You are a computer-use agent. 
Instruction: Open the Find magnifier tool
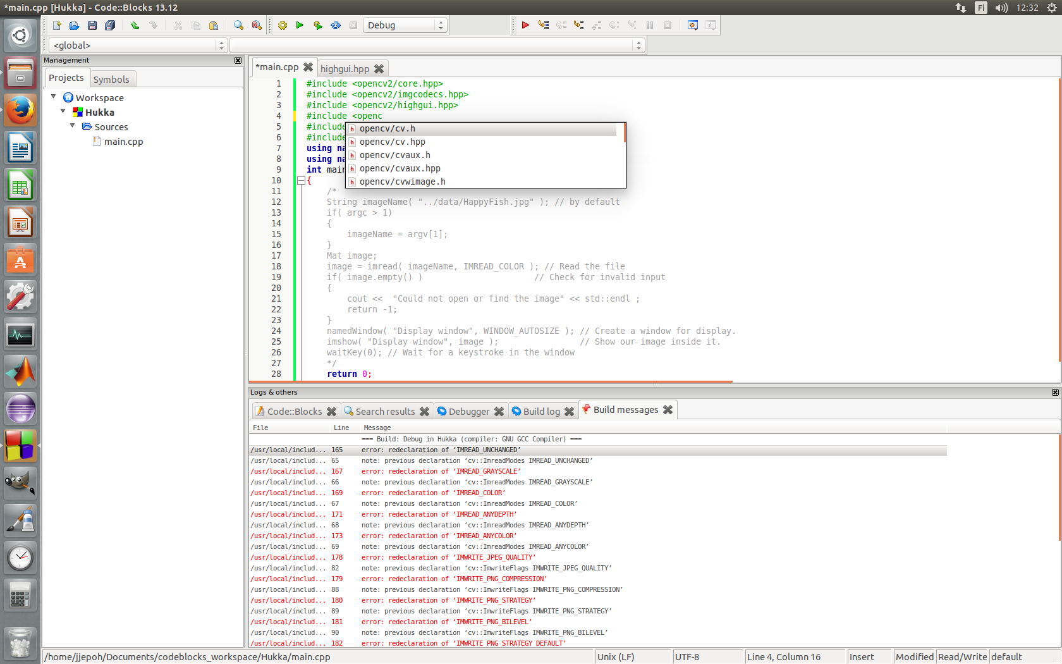click(238, 25)
